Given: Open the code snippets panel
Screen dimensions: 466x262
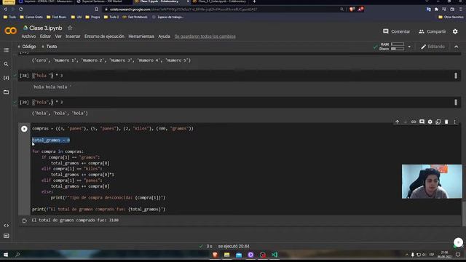Looking at the screenshot, I should point(6,226).
